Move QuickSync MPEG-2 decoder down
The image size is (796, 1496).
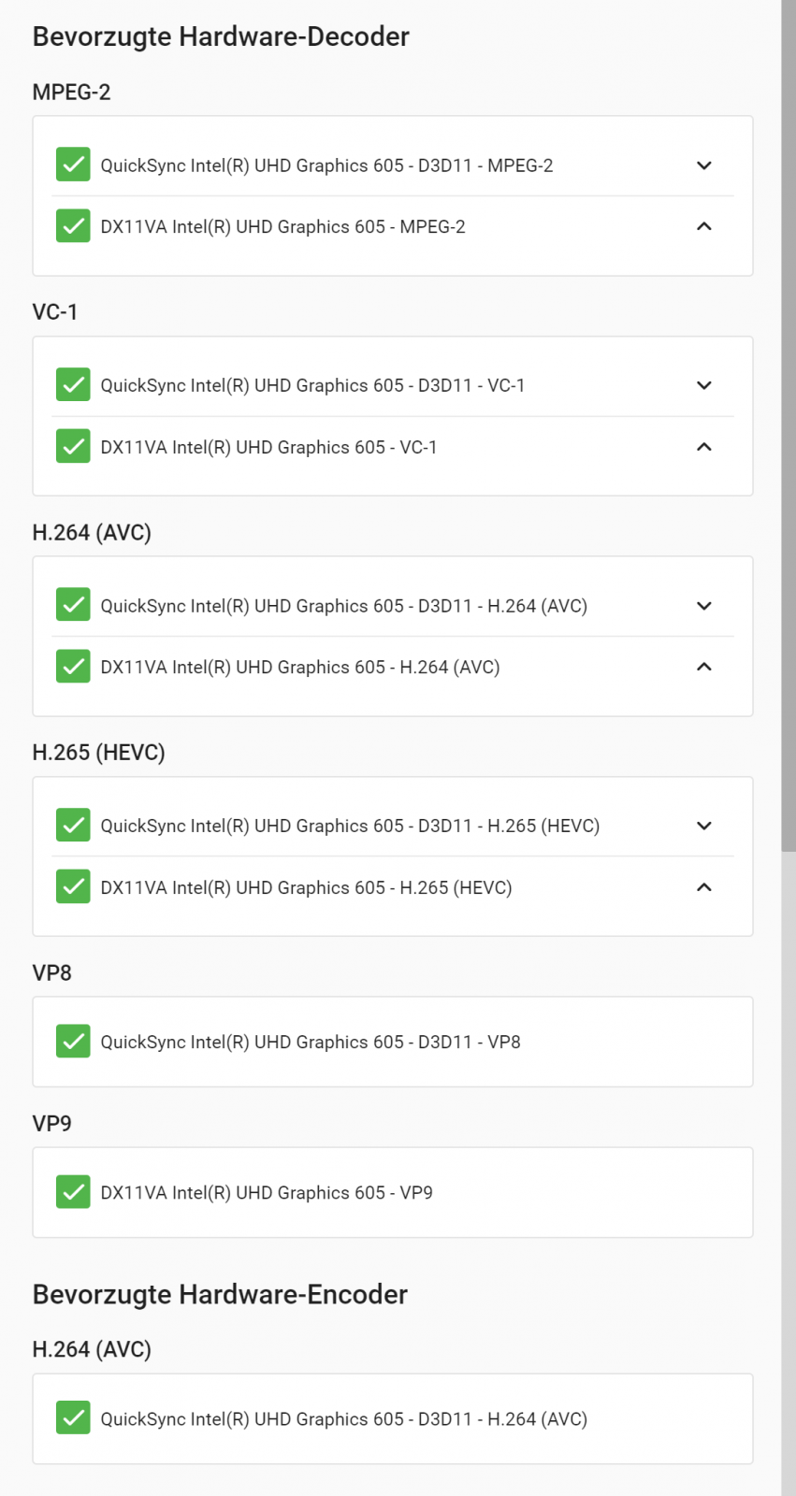click(704, 165)
